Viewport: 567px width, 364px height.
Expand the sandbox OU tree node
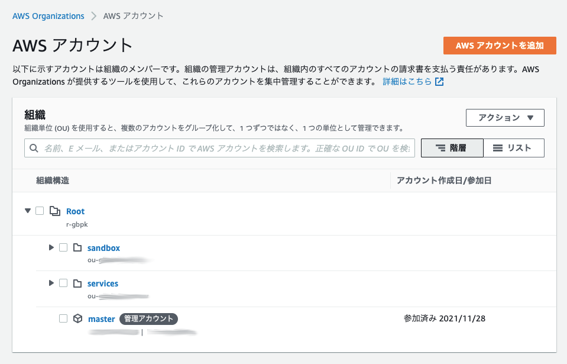click(x=51, y=247)
